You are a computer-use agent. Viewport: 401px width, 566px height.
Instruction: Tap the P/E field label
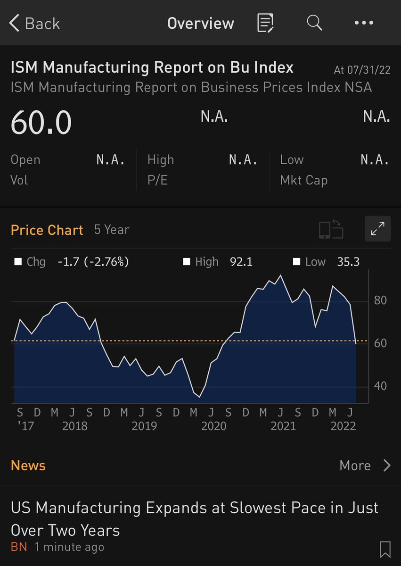(157, 180)
